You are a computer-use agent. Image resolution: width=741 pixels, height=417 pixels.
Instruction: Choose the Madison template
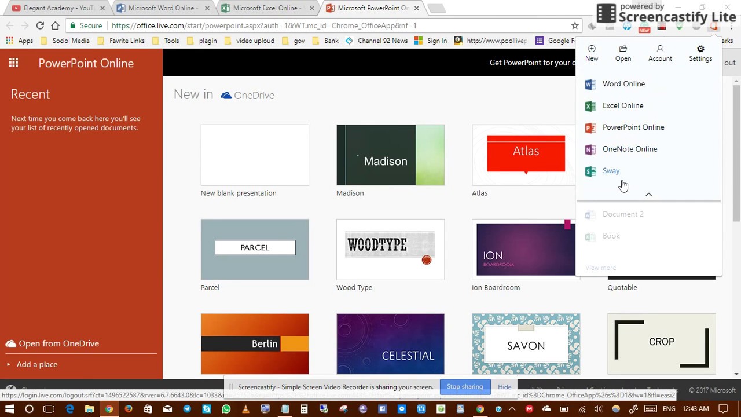(x=390, y=155)
